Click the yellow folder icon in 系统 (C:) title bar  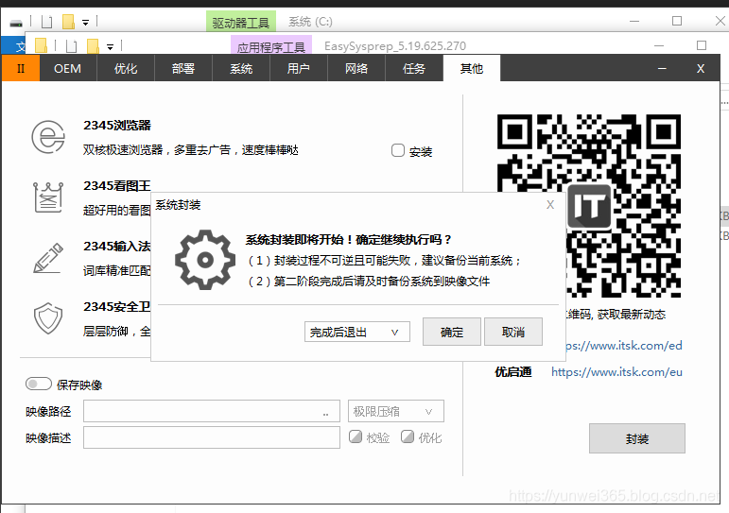68,22
